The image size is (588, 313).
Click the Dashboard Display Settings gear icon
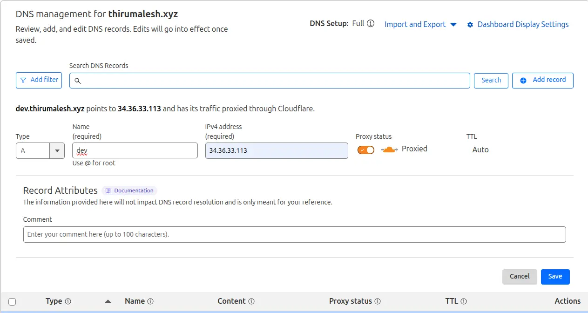470,24
